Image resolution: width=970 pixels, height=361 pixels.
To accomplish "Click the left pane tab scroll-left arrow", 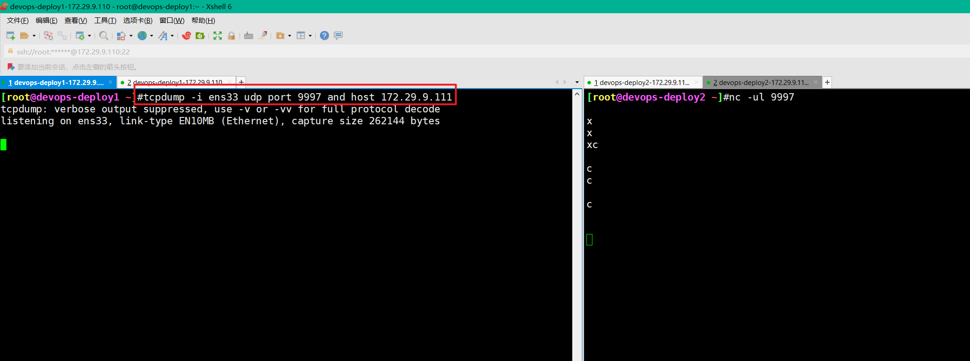I will [x=557, y=82].
